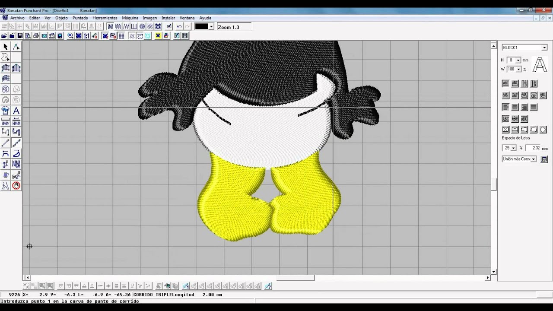This screenshot has height=311, width=553.
Task: Open the BLOCK1 font dropdown
Action: click(544, 48)
